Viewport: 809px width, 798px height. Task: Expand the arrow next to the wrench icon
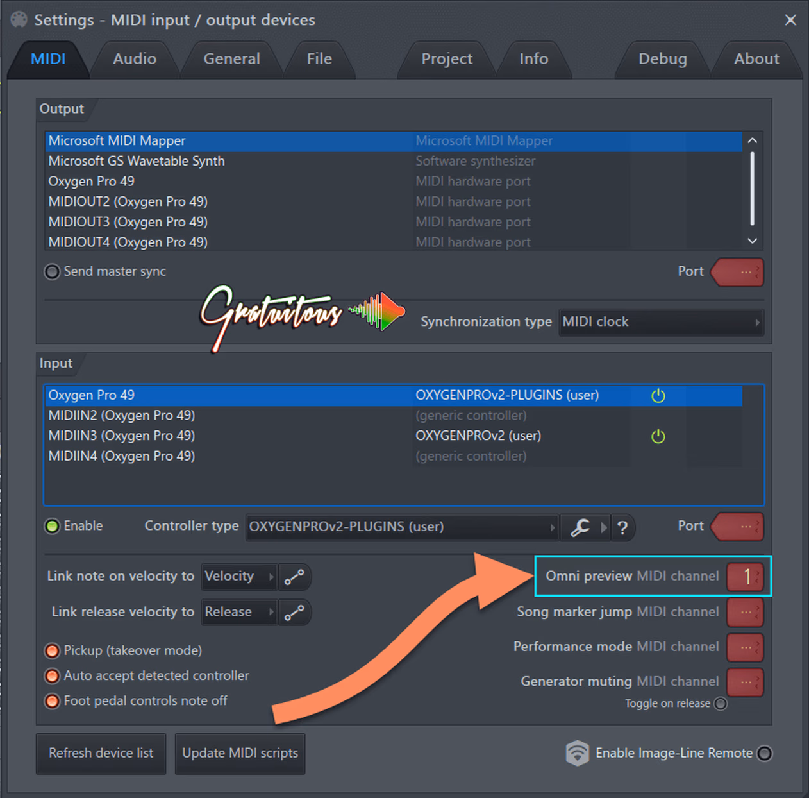click(x=603, y=527)
